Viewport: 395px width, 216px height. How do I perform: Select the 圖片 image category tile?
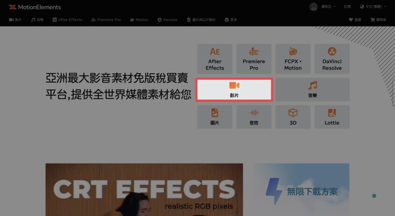[x=214, y=117]
